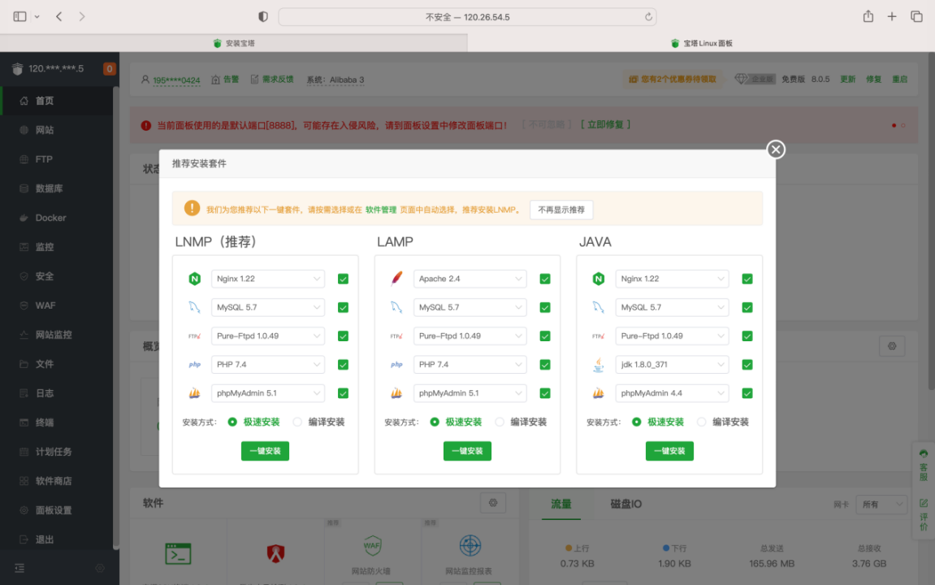Screen dimensions: 935x585
Task: Click the privacy shield icon beside the address bar
Action: coord(263,17)
